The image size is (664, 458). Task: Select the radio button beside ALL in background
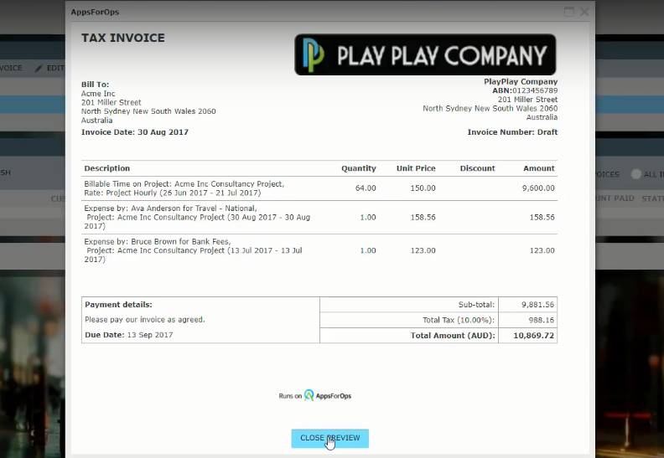636,174
